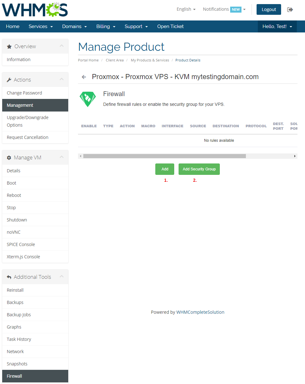Image resolution: width=305 pixels, height=384 pixels.
Task: Click the ENABLE column header
Action: coord(89,126)
